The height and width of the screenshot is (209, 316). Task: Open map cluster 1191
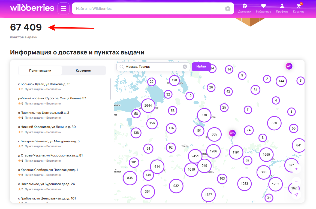(x=236, y=152)
